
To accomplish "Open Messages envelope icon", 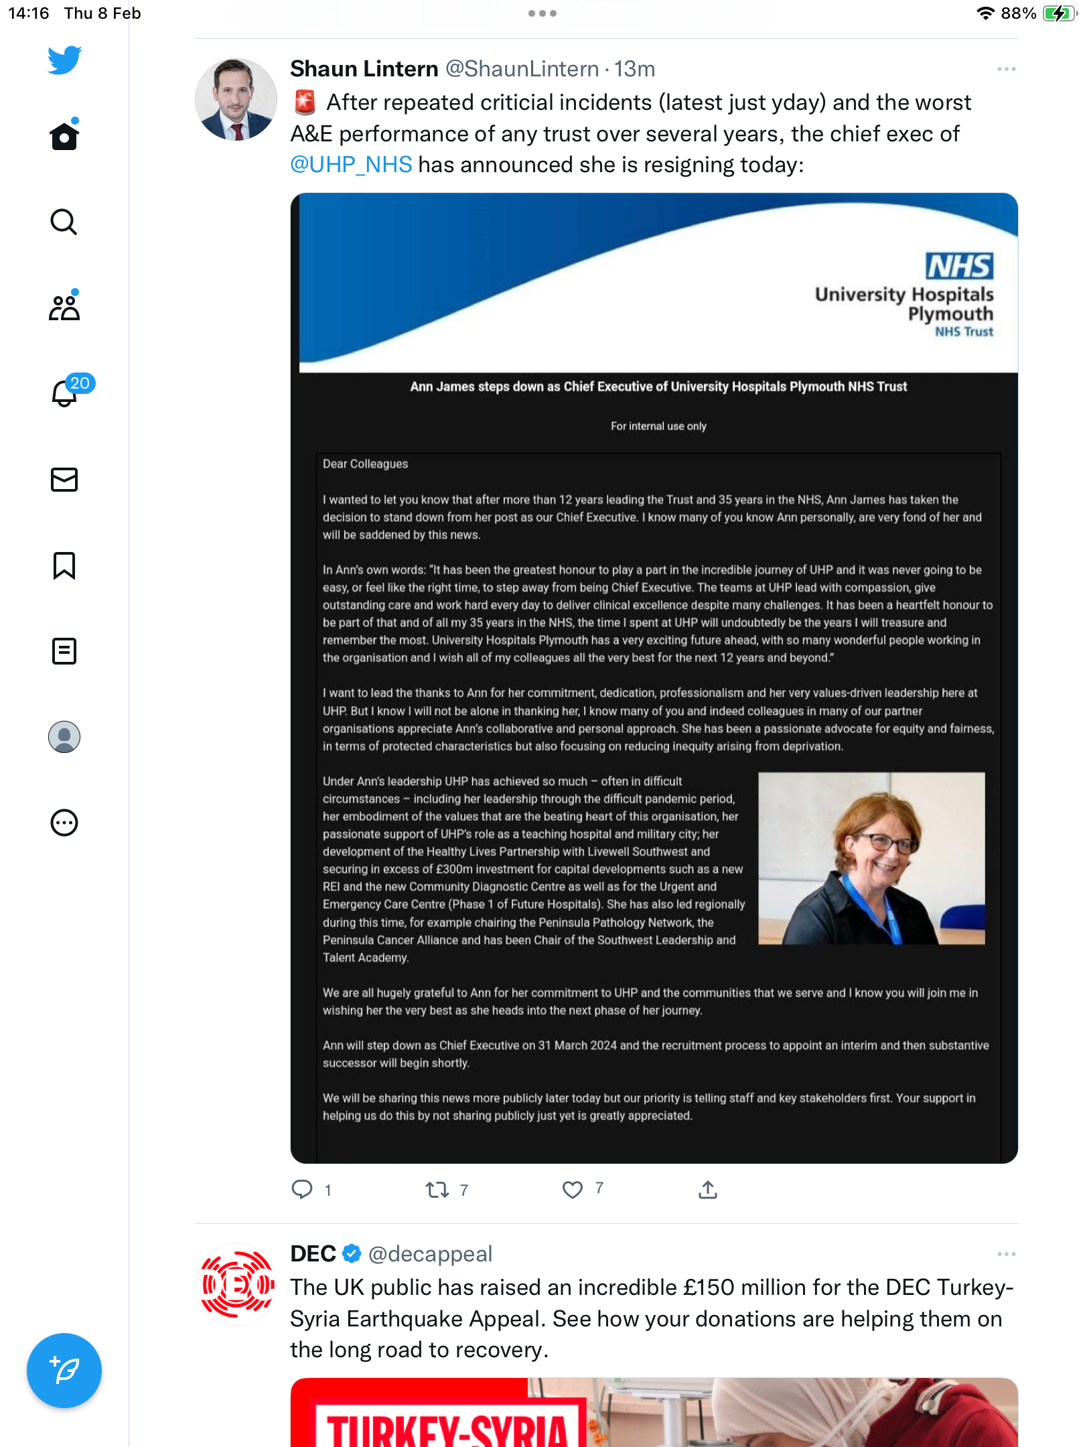I will 64,480.
